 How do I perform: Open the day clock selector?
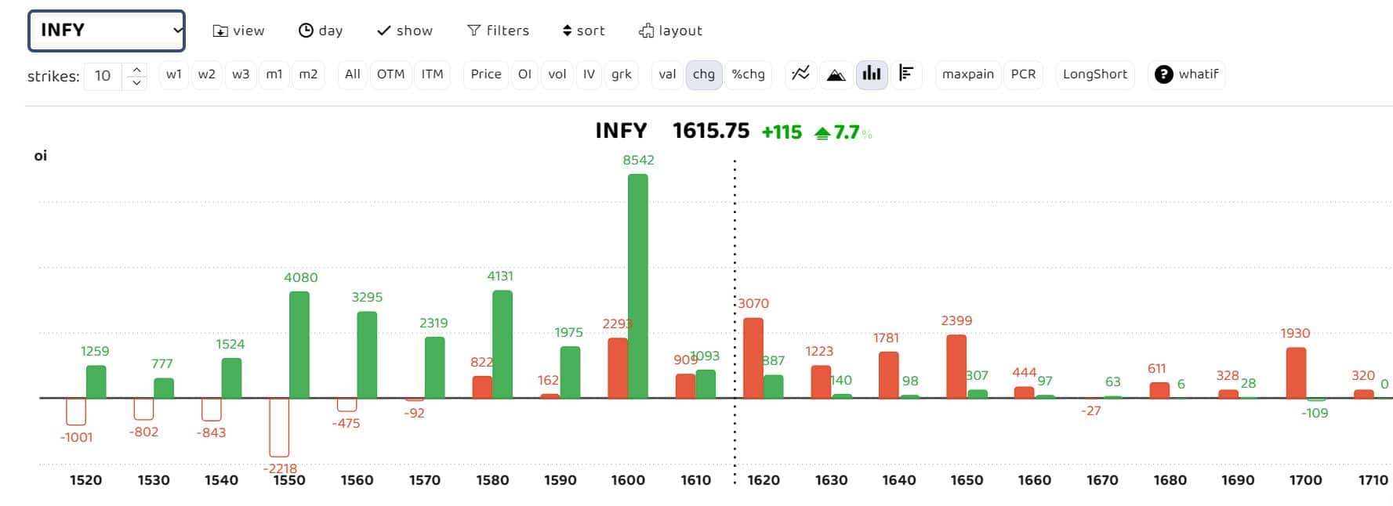pos(321,31)
